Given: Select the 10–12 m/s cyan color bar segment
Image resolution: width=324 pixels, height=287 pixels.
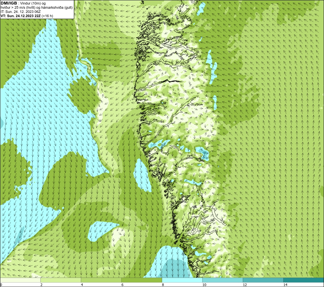Looking at the screenshot, I should point(223,280).
